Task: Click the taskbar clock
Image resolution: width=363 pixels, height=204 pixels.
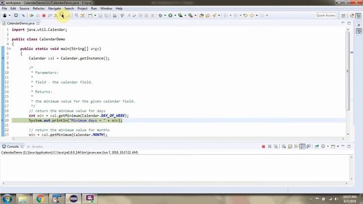Action: (x=350, y=199)
